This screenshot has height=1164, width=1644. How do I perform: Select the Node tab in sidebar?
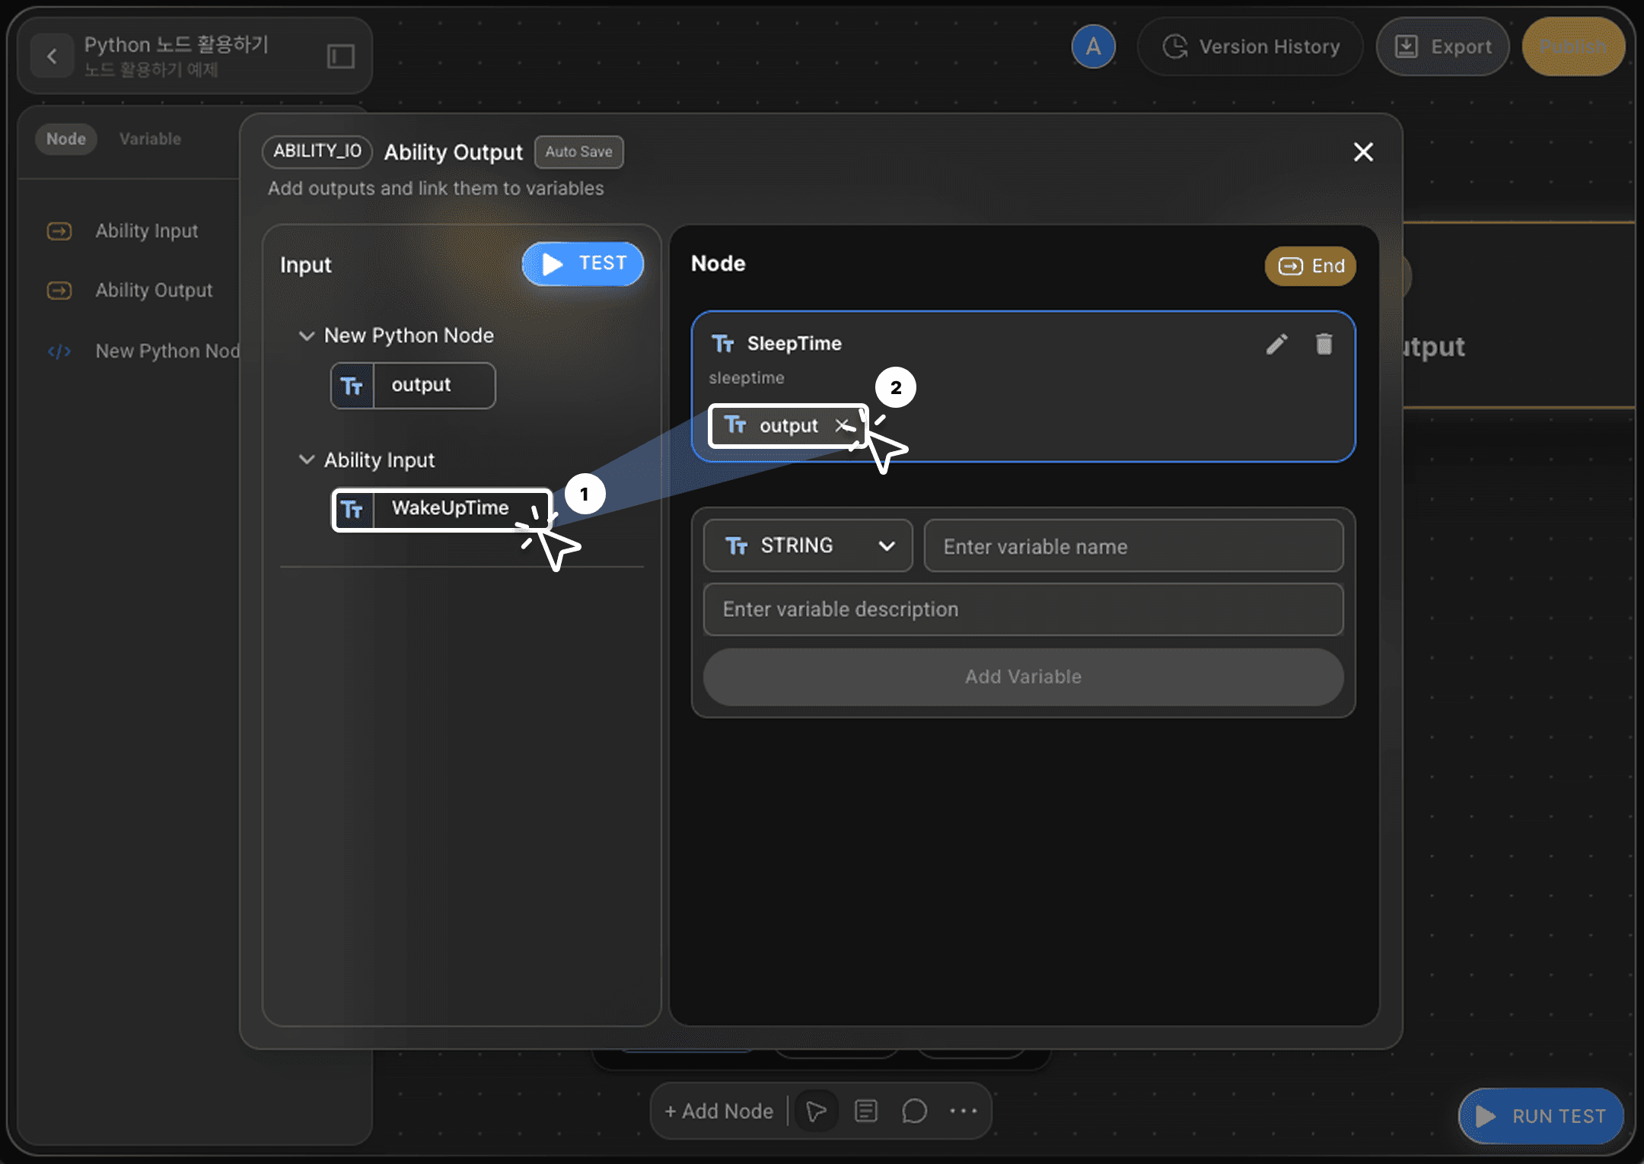coord(66,139)
